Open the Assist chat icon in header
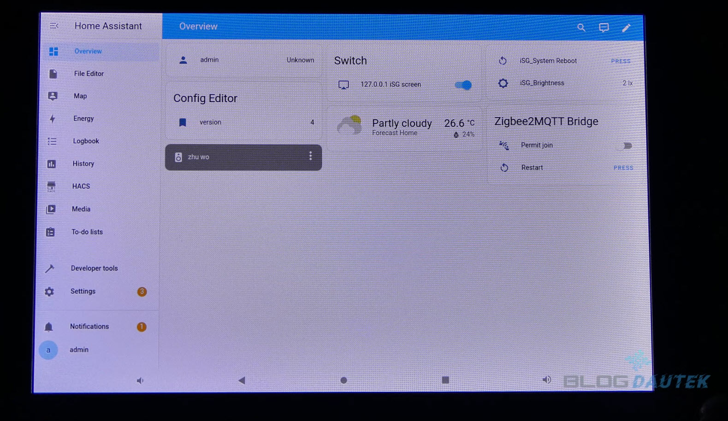Screen dimensions: 728x421 tap(604, 28)
